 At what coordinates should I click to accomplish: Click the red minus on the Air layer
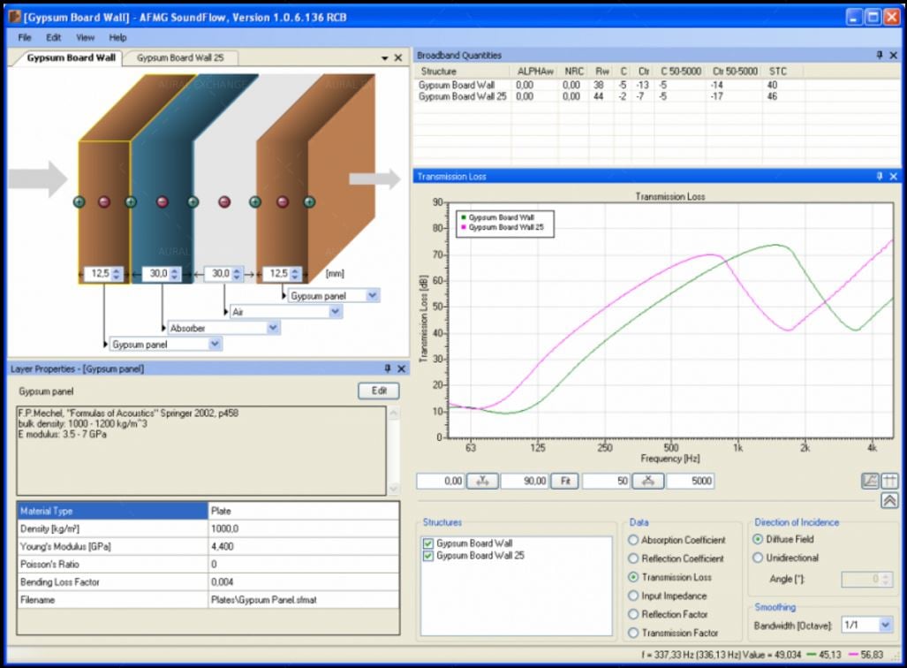[x=224, y=202]
